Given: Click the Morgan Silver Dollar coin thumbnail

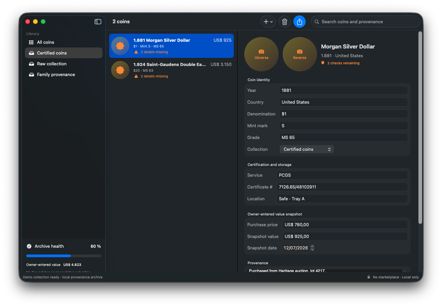Looking at the screenshot, I should coord(120,46).
